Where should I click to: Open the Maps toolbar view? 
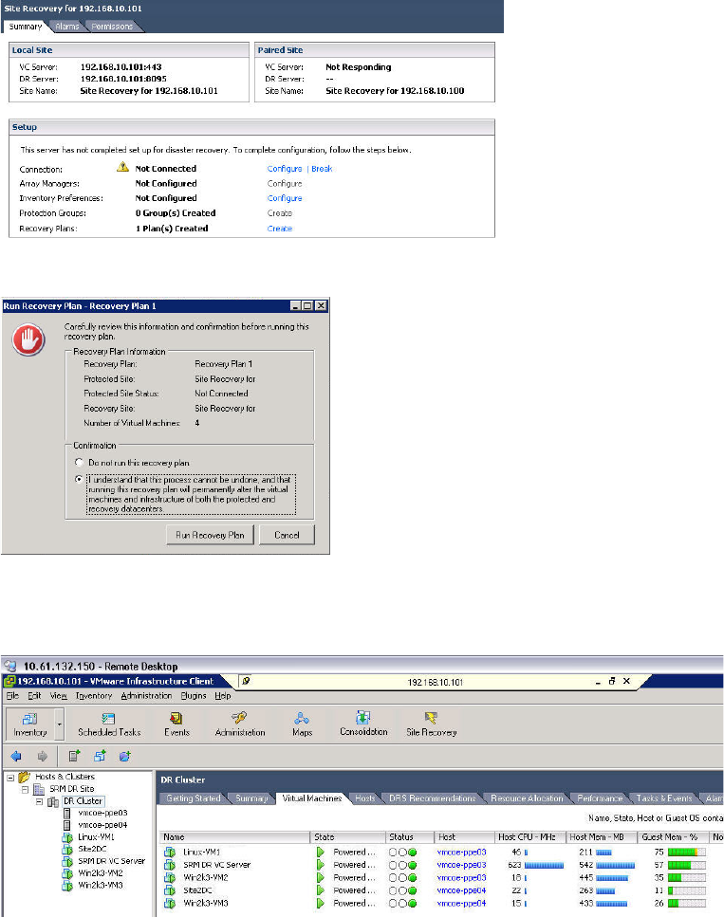[302, 724]
